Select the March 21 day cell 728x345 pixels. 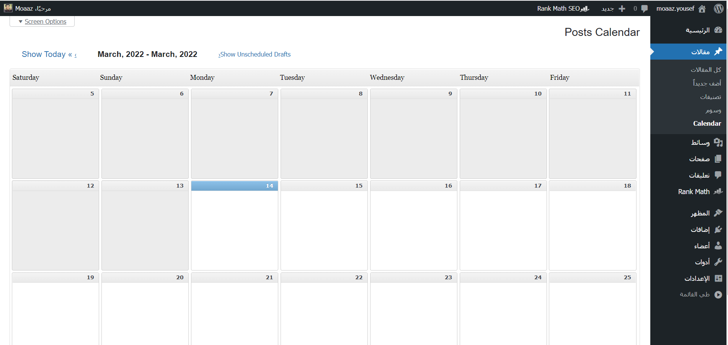(x=235, y=309)
